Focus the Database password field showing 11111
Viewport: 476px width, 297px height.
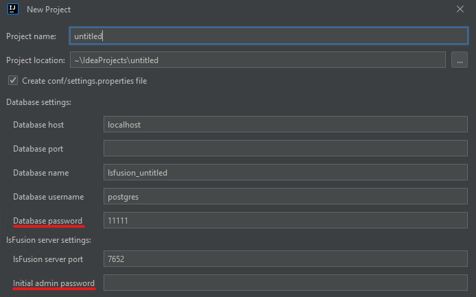pyautogui.click(x=285, y=221)
